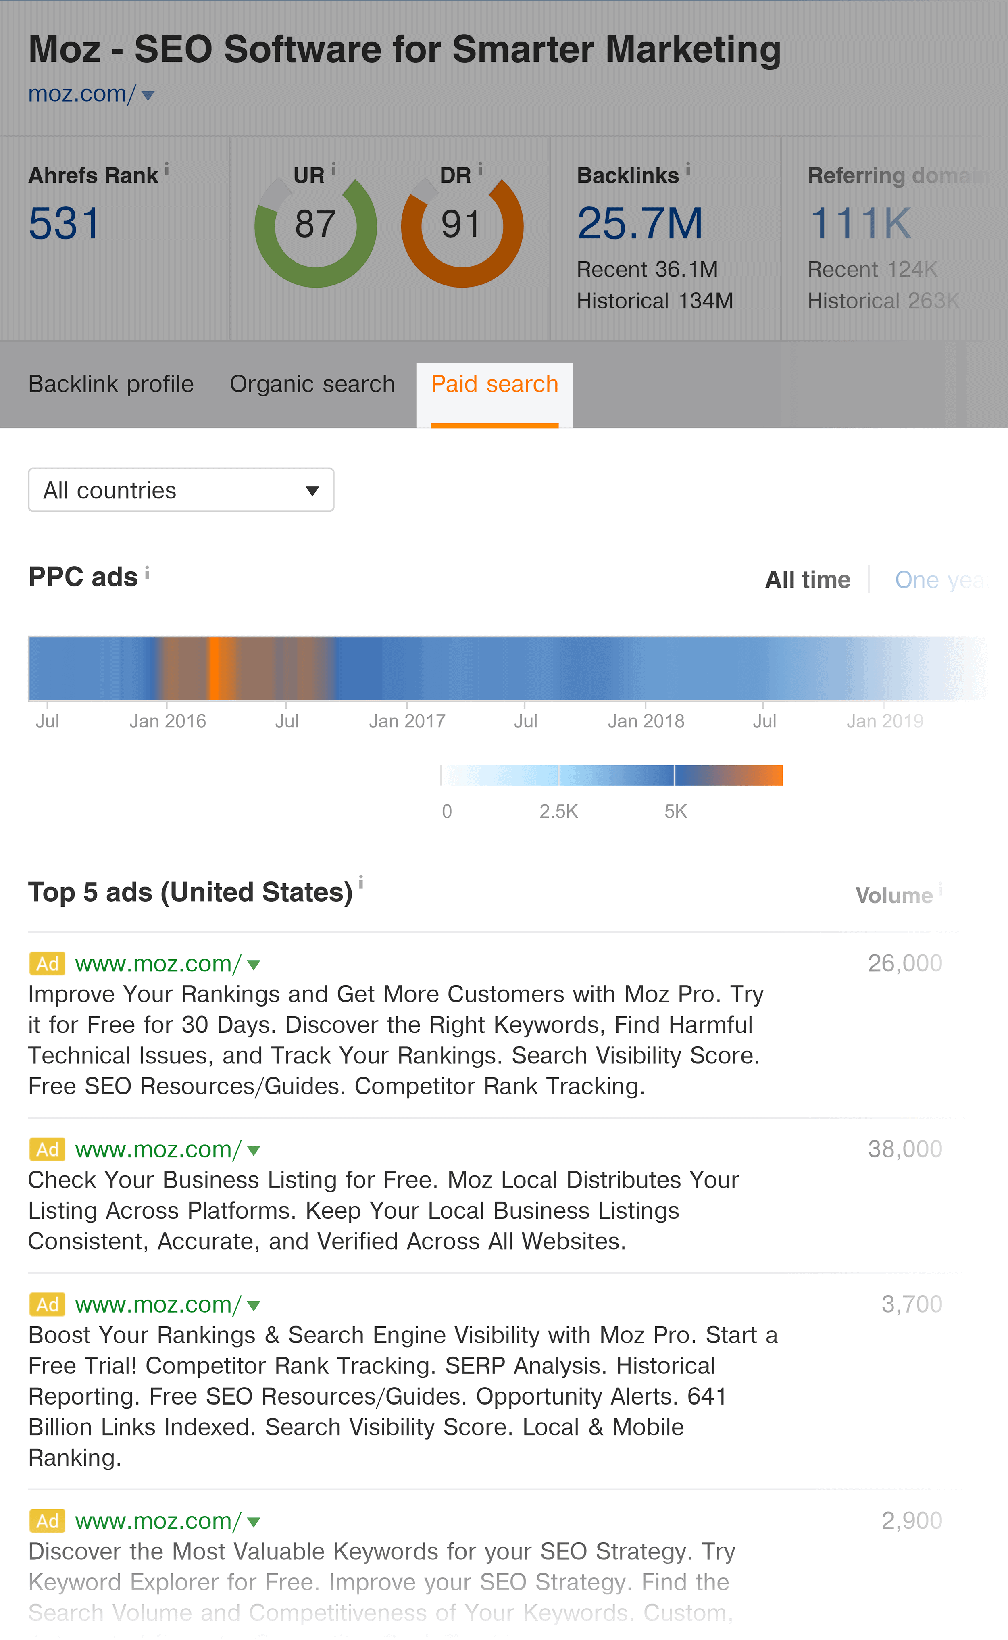Click the orange peak in PPC ads timeline
Viewport: 1008px width, 1640px height.
point(215,669)
